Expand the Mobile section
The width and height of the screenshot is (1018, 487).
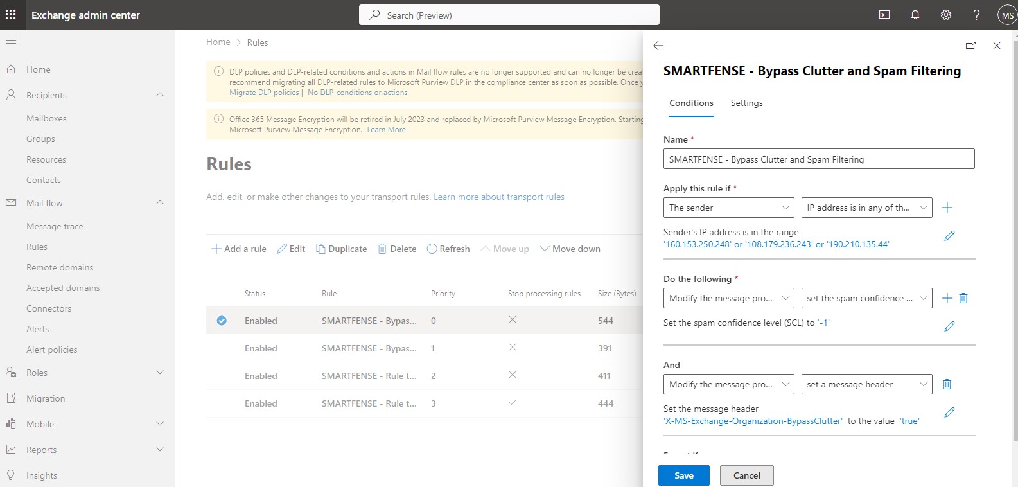tap(160, 424)
